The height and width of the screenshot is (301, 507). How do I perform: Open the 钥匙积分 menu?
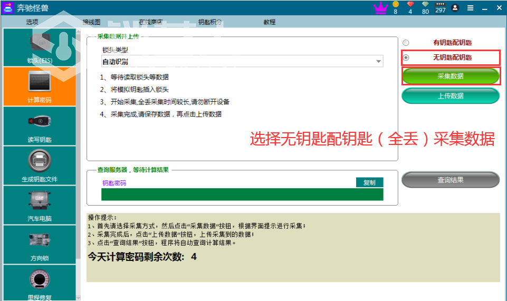point(210,22)
